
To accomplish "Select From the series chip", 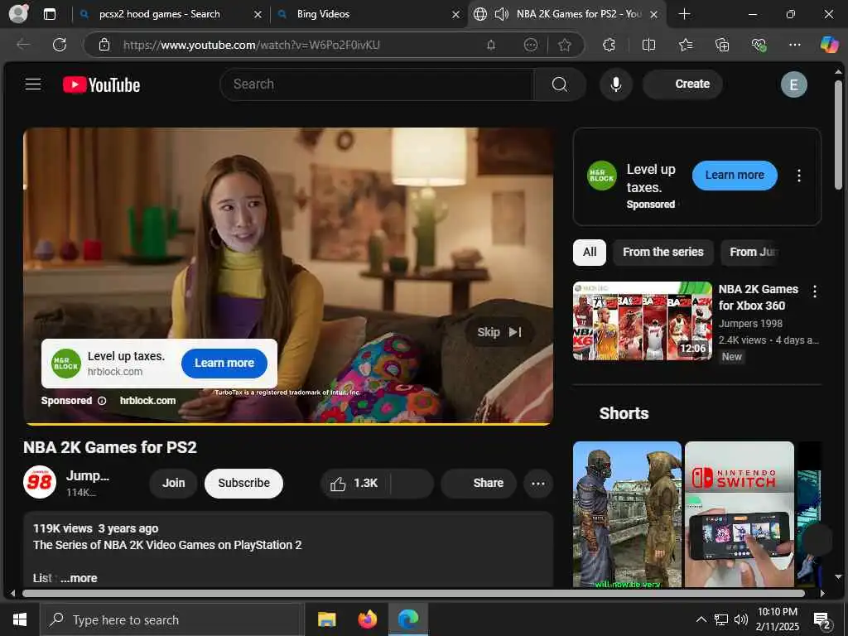I will pyautogui.click(x=663, y=252).
